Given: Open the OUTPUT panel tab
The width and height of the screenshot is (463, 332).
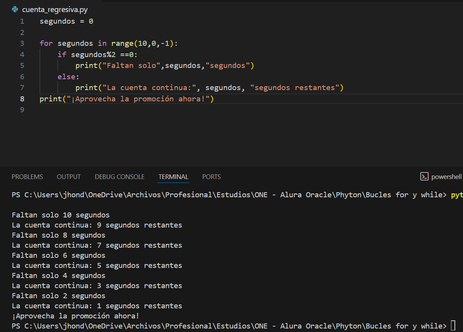Looking at the screenshot, I should pyautogui.click(x=69, y=177).
